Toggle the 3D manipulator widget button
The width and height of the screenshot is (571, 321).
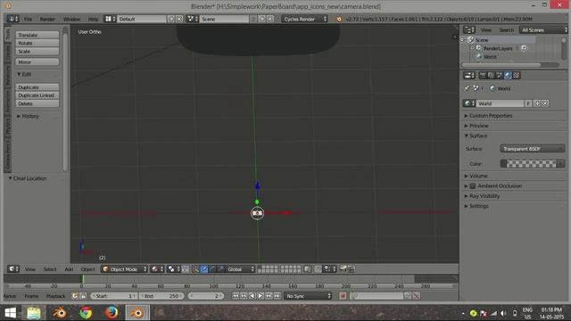(195, 269)
